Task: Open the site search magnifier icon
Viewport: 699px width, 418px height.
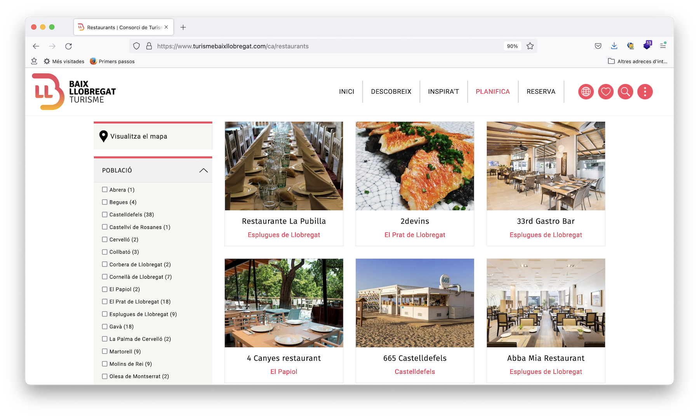Action: tap(625, 92)
